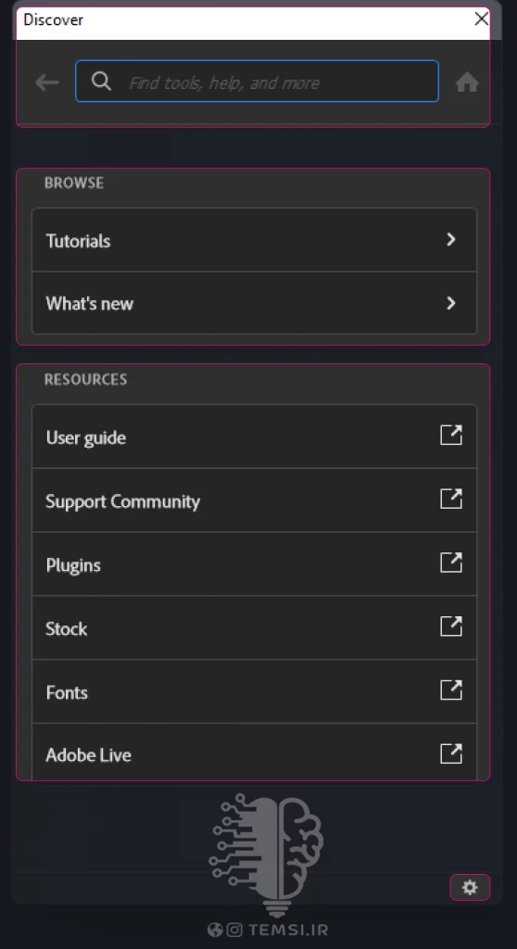Open the Tutorials browse entry
The width and height of the screenshot is (517, 949).
tap(254, 240)
